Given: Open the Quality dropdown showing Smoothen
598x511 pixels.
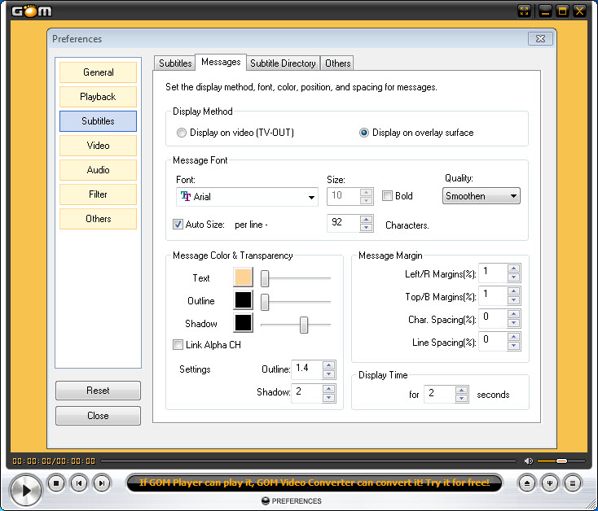Looking at the screenshot, I should [x=481, y=196].
